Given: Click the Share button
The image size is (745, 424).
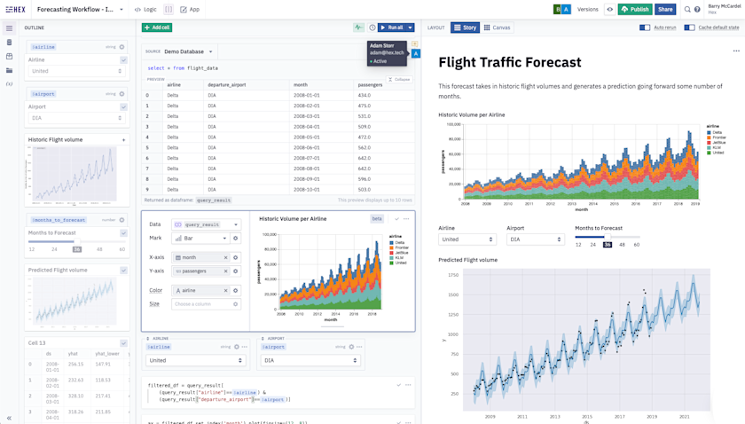Looking at the screenshot, I should [x=665, y=10].
